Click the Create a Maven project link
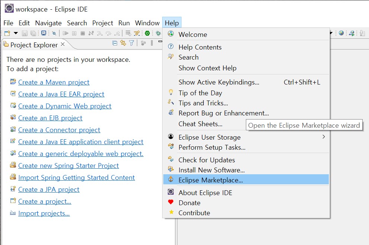Screen dimensions: 369x245 (54, 82)
